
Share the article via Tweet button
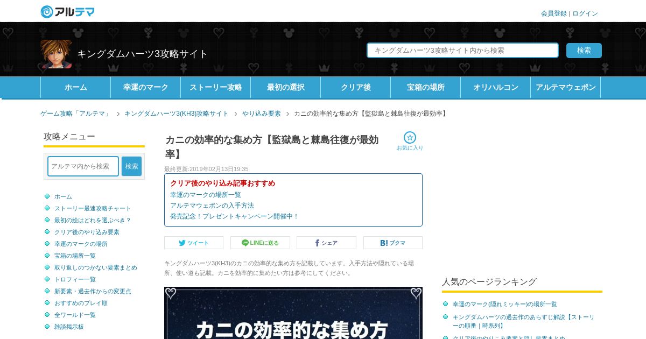click(x=194, y=243)
